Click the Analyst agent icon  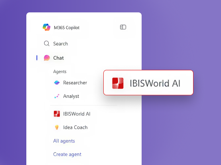click(57, 96)
